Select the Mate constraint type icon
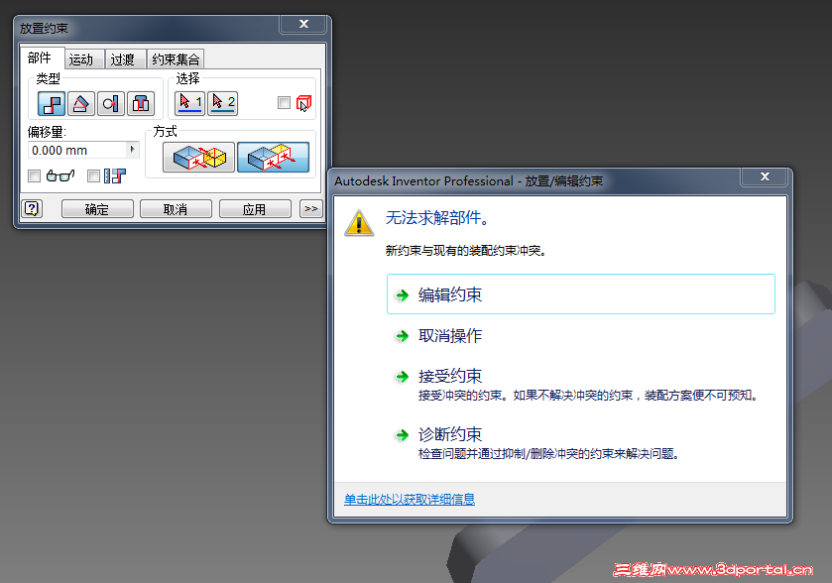This screenshot has height=583, width=832. coord(51,103)
